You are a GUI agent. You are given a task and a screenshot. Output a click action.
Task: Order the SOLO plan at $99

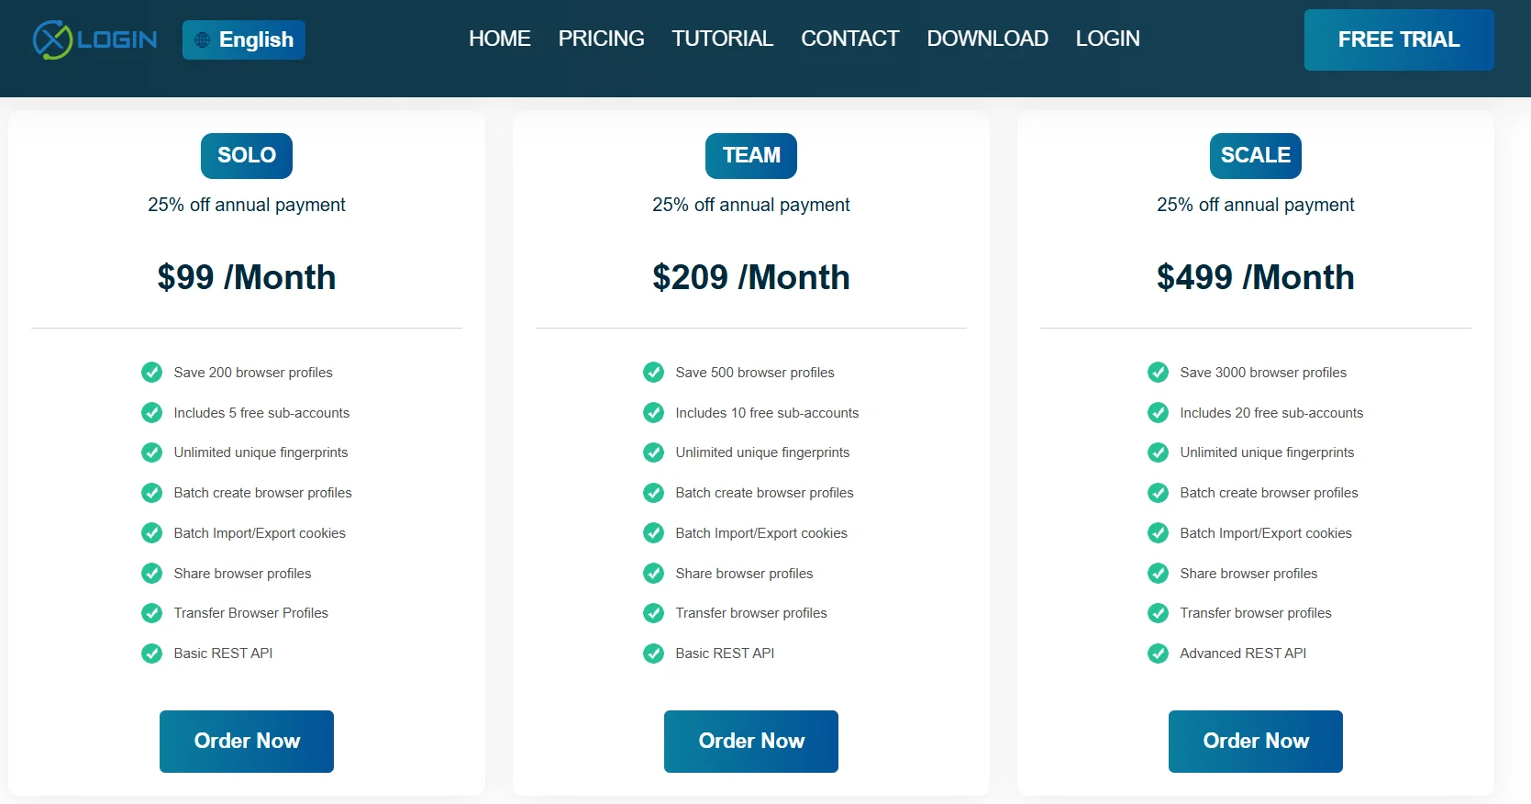click(x=247, y=742)
